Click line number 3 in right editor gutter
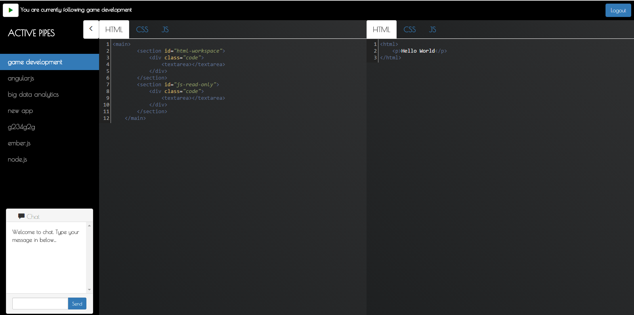634x315 pixels. tap(375, 58)
